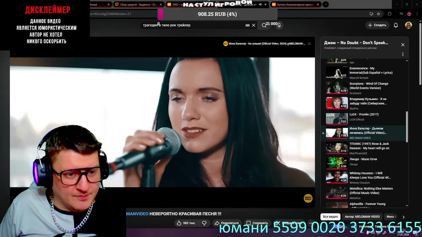Click the install/cast icon in address bar
Image resolution: width=422 pixels, height=237 pixels.
pos(371,14)
